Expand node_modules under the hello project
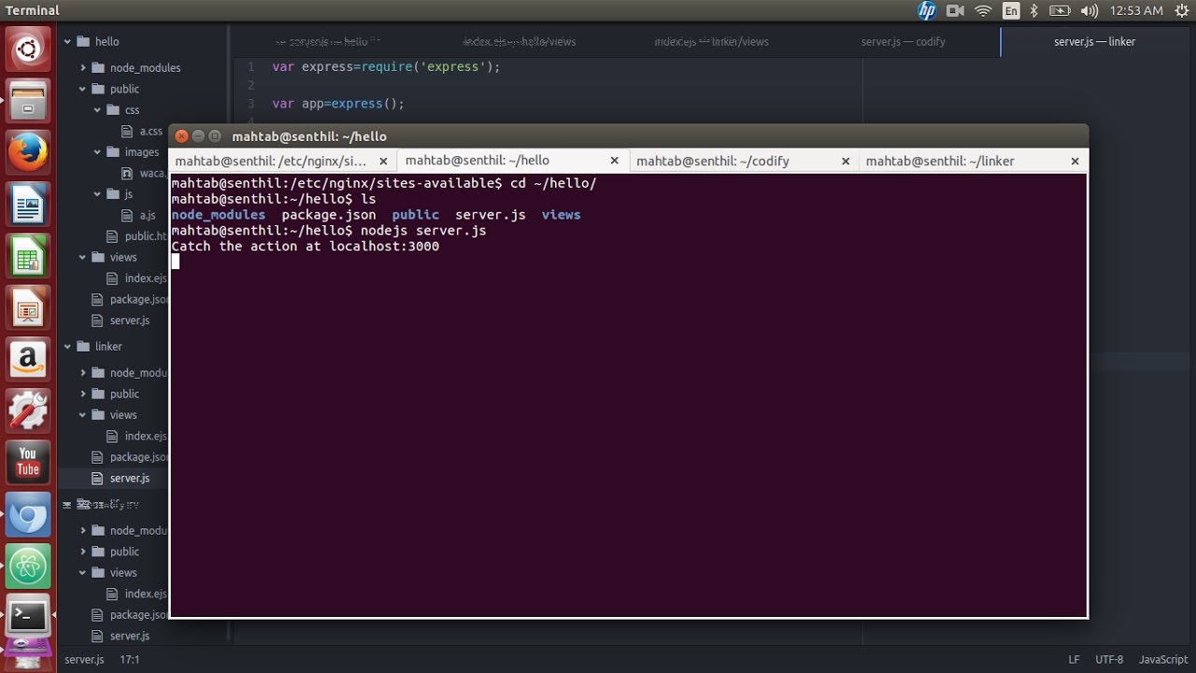1196x673 pixels. pos(82,68)
